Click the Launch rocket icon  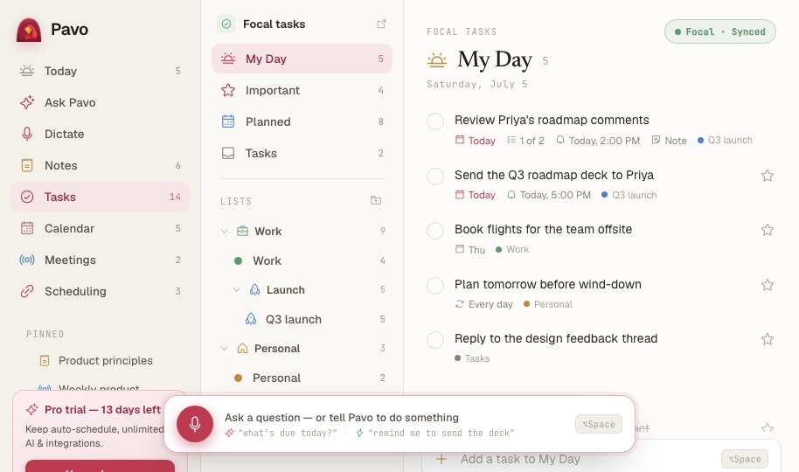click(x=254, y=290)
